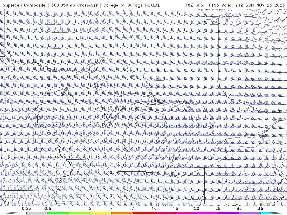Pick the light purple segment between 30 and 35
This screenshot has height=215, width=287.
tap(250, 213)
